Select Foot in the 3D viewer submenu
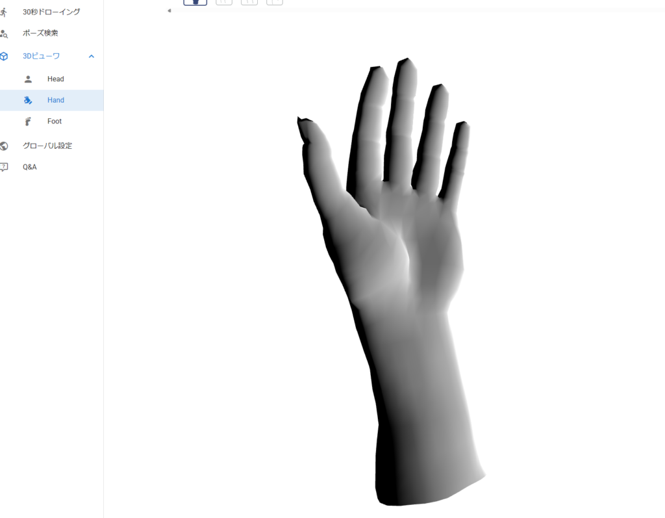Viewport: 665px width, 518px height. pos(55,122)
